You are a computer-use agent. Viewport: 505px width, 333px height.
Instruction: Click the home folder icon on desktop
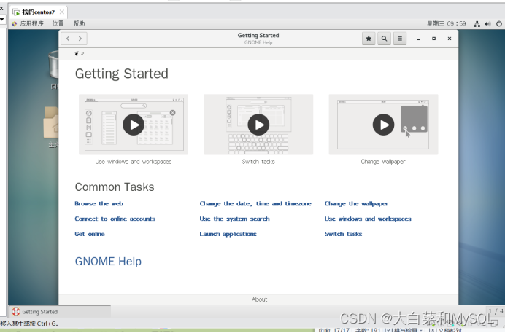point(51,123)
